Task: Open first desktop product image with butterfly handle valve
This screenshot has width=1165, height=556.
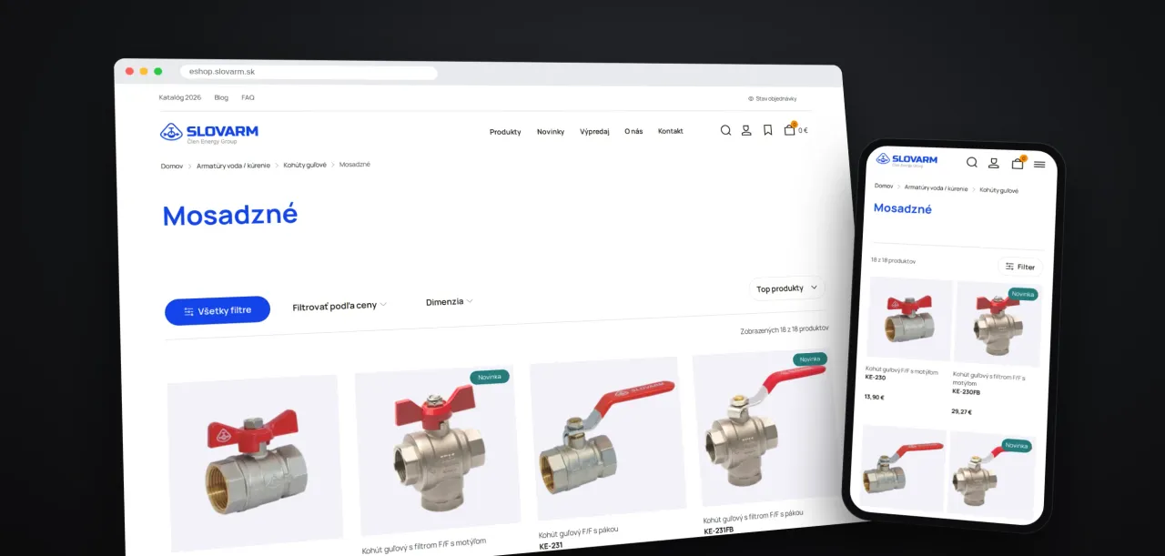Action: (x=255, y=463)
